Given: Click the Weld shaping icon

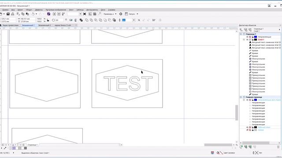Looking at the screenshot, I should pyautogui.click(x=87, y=20).
